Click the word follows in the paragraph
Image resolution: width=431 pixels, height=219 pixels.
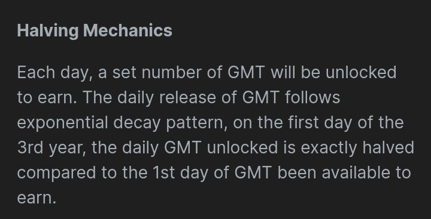312,98
